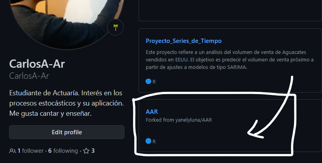Viewport: 322px width, 163px height.
Task: Click the followers people icon
Action: pos(12,151)
